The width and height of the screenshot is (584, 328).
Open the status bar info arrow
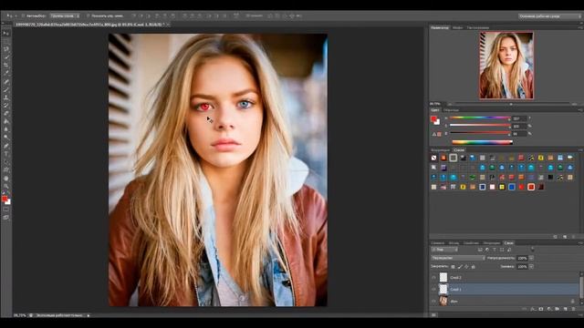coord(89,315)
